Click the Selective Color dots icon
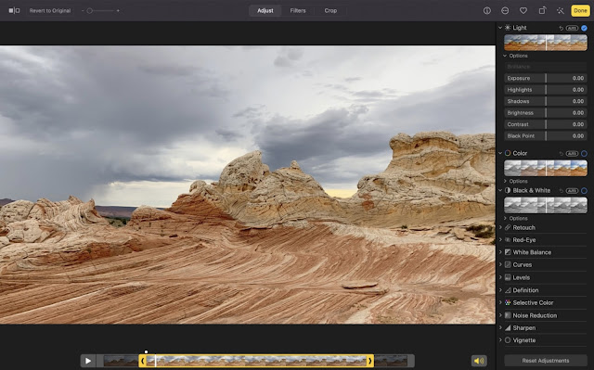The image size is (594, 370). (x=508, y=302)
